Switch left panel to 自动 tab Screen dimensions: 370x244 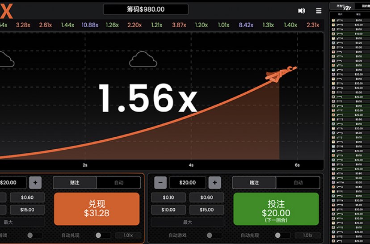point(119,183)
